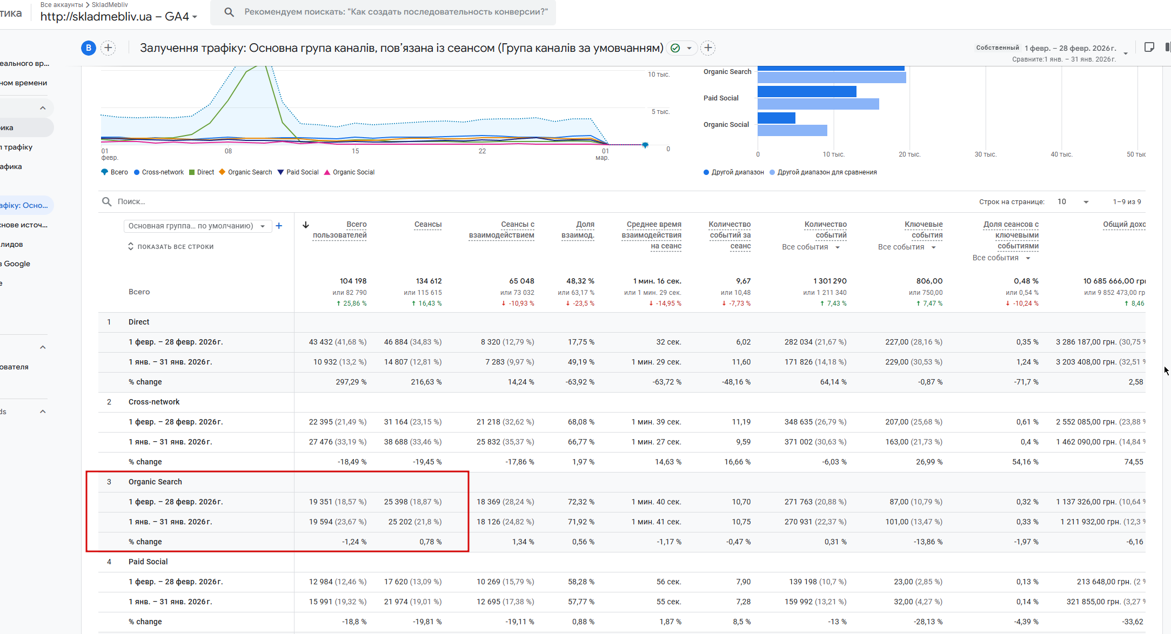Open primary channel group dimension dropdown
The height and width of the screenshot is (634, 1171).
[197, 226]
